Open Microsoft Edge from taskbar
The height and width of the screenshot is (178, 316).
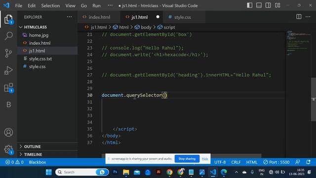pos(224,172)
